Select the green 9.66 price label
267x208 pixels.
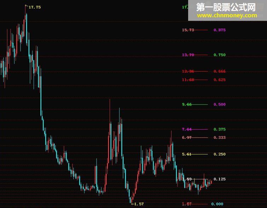[187, 105]
